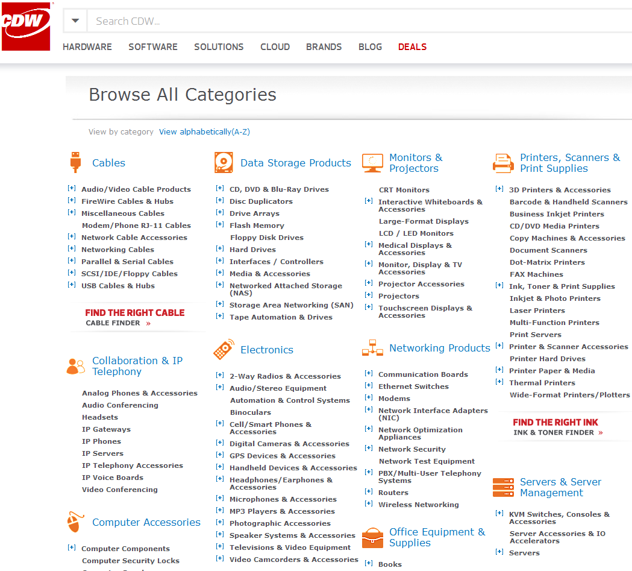Switch to View alphabetically (A-Z)
632x571 pixels.
coord(204,132)
